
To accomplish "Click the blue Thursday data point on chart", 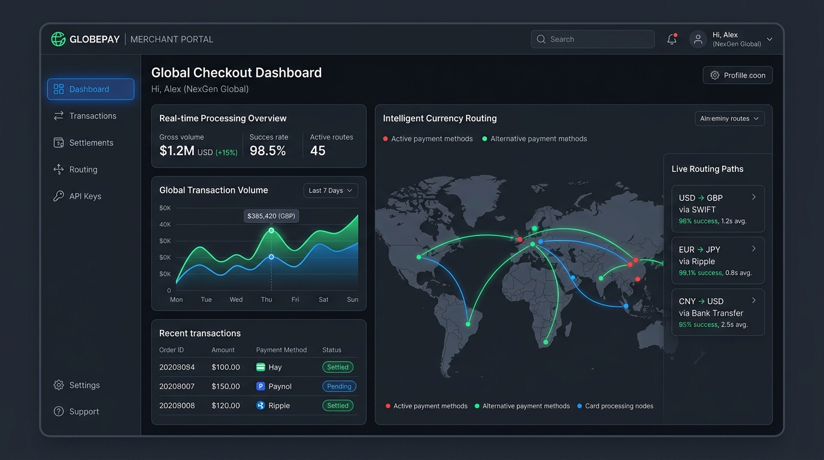I will click(x=271, y=257).
